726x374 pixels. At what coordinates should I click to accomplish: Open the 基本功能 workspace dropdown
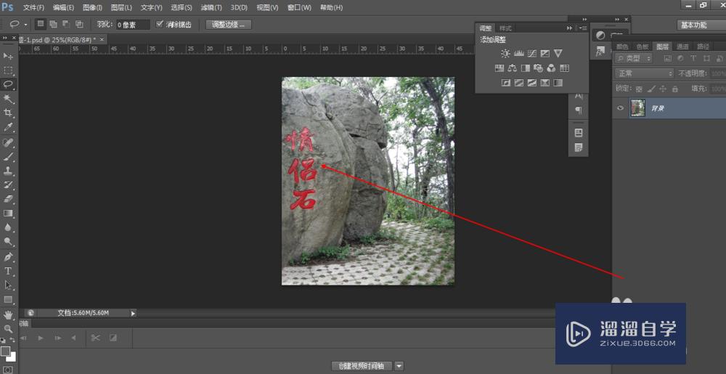[701, 25]
